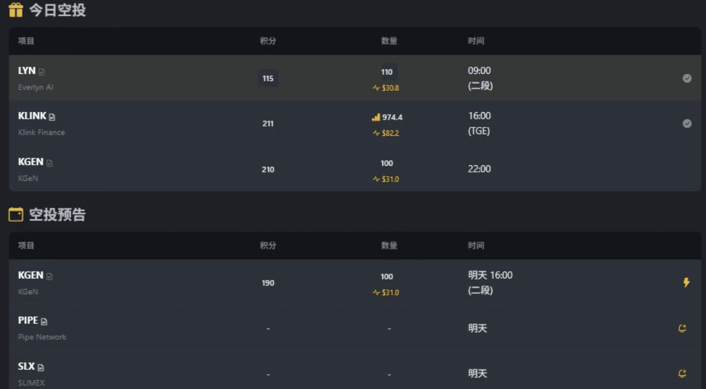The height and width of the screenshot is (389, 706).
Task: Select the 115 points badge for LYN
Action: (x=268, y=78)
